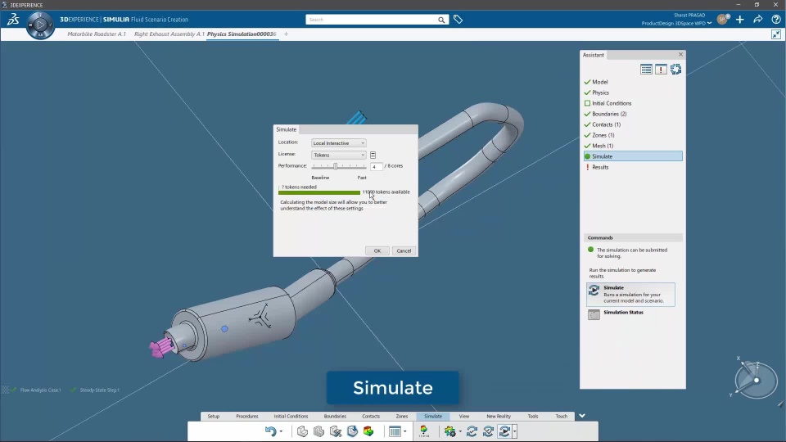Open the View action bar tab
The width and height of the screenshot is (786, 442).
tap(464, 417)
